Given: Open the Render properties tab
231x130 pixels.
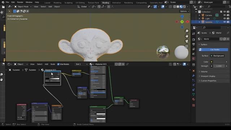Looking at the screenshot, I should click(x=193, y=40).
